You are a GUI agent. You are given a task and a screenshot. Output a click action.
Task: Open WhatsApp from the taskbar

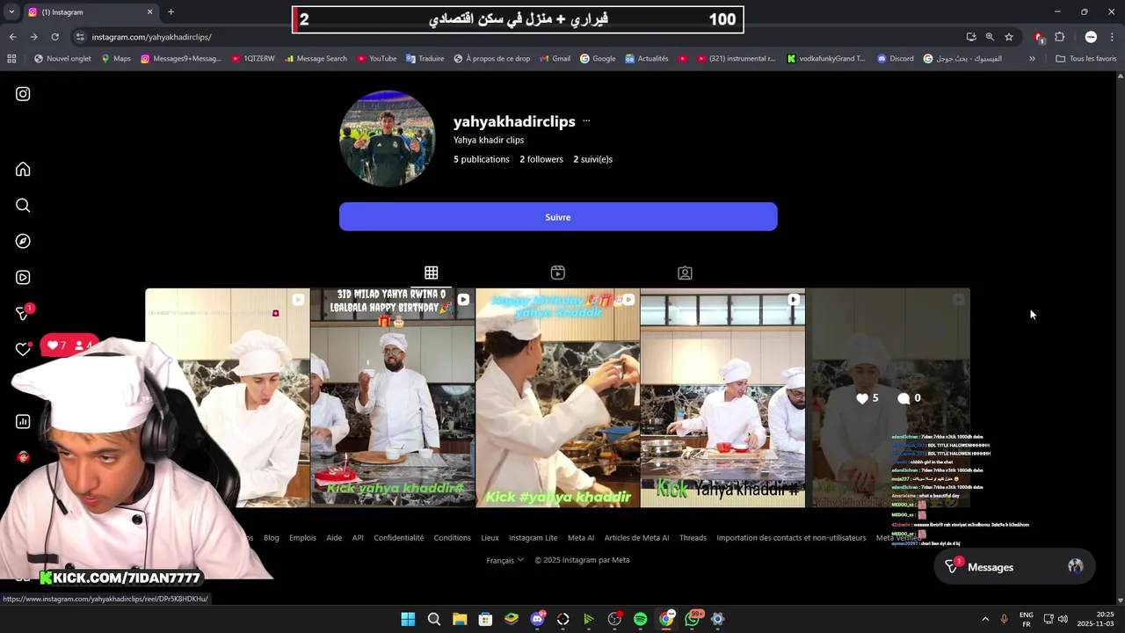692,619
